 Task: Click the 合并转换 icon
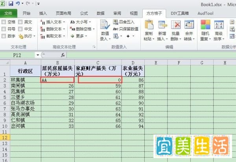(x=189, y=24)
